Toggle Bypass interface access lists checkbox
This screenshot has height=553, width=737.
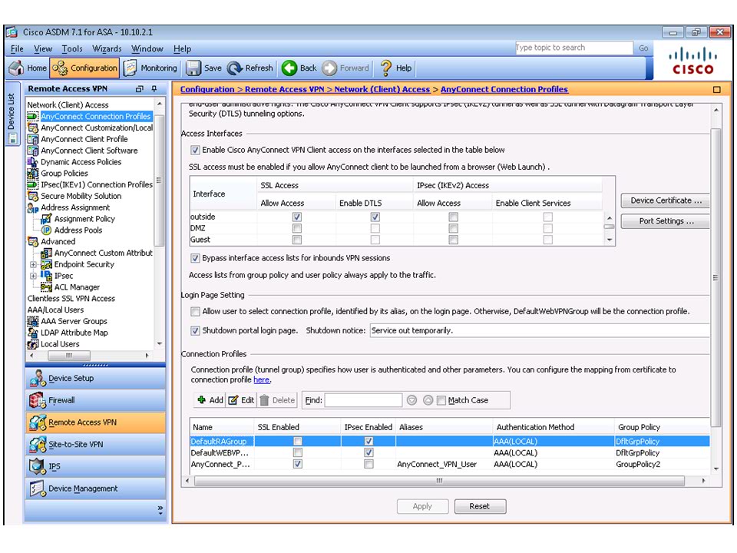195,258
